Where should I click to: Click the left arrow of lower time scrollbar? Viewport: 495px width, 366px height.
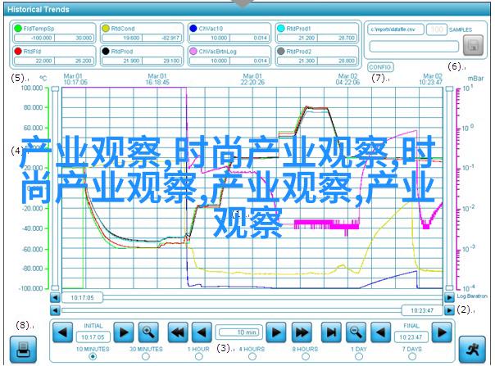coord(55,311)
